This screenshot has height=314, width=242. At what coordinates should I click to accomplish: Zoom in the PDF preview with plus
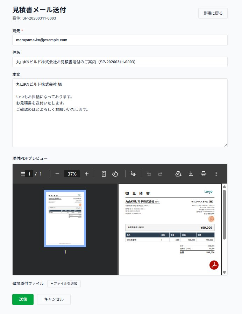coord(86,174)
